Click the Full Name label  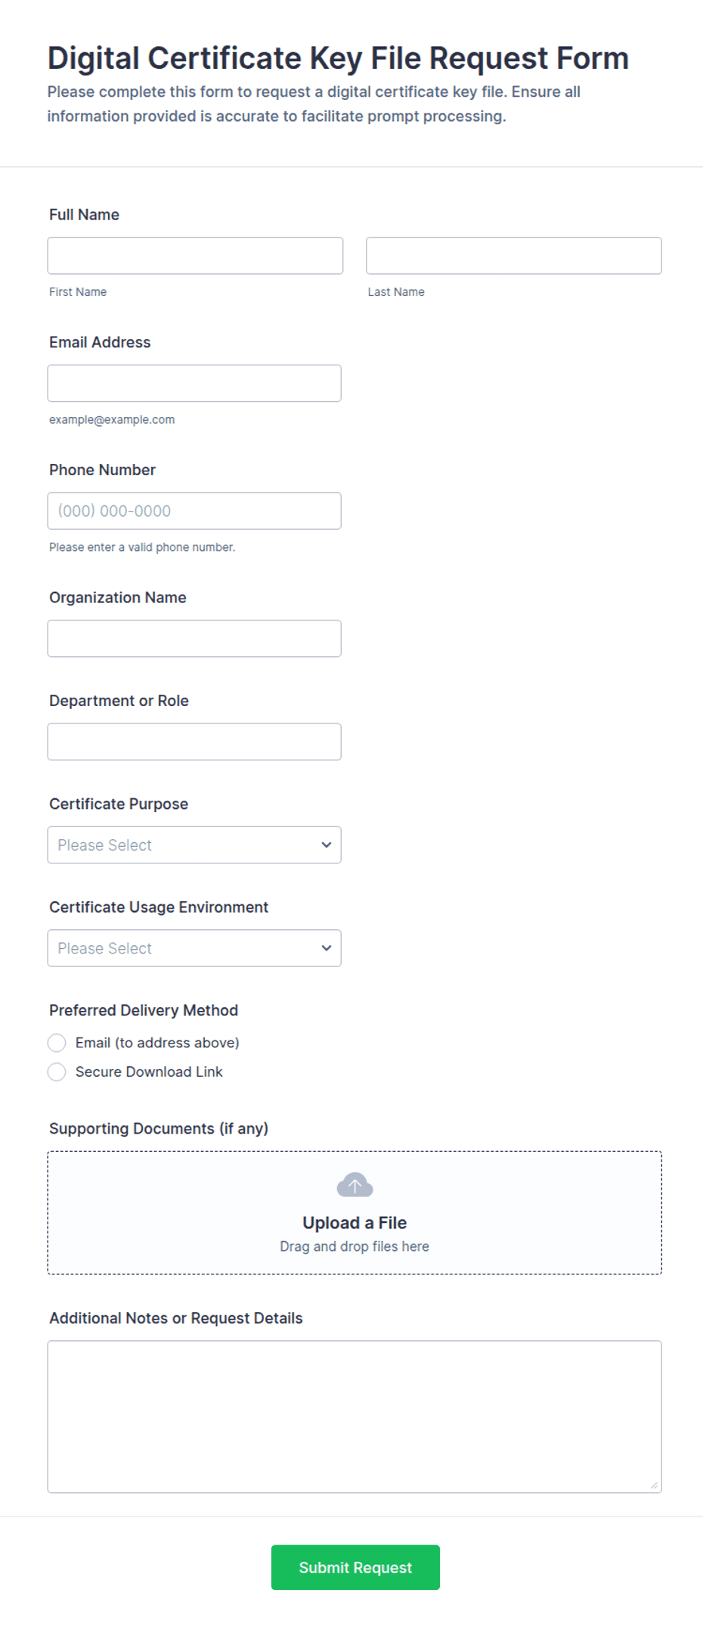84,215
